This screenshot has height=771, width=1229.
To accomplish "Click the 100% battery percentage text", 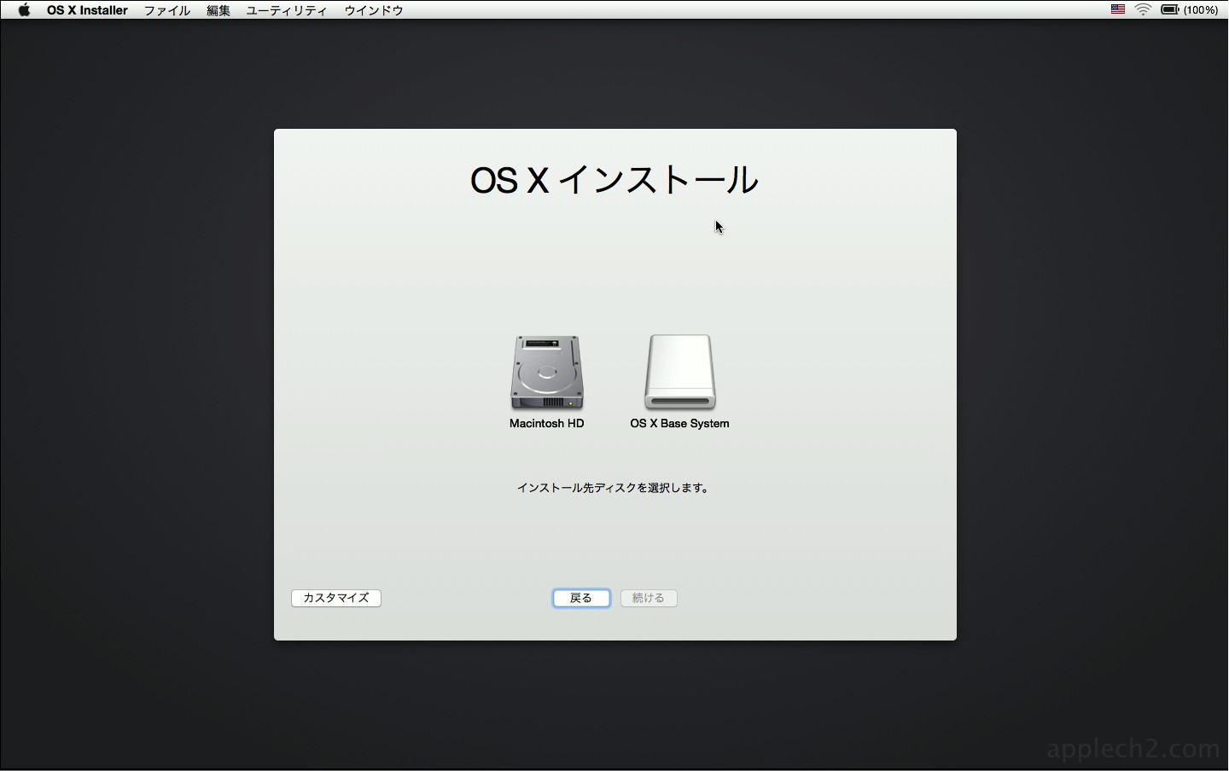I will 1201,10.
